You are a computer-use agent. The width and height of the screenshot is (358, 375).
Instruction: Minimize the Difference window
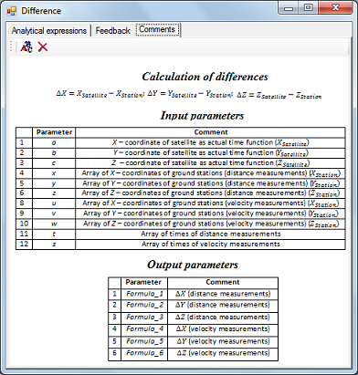289,8
